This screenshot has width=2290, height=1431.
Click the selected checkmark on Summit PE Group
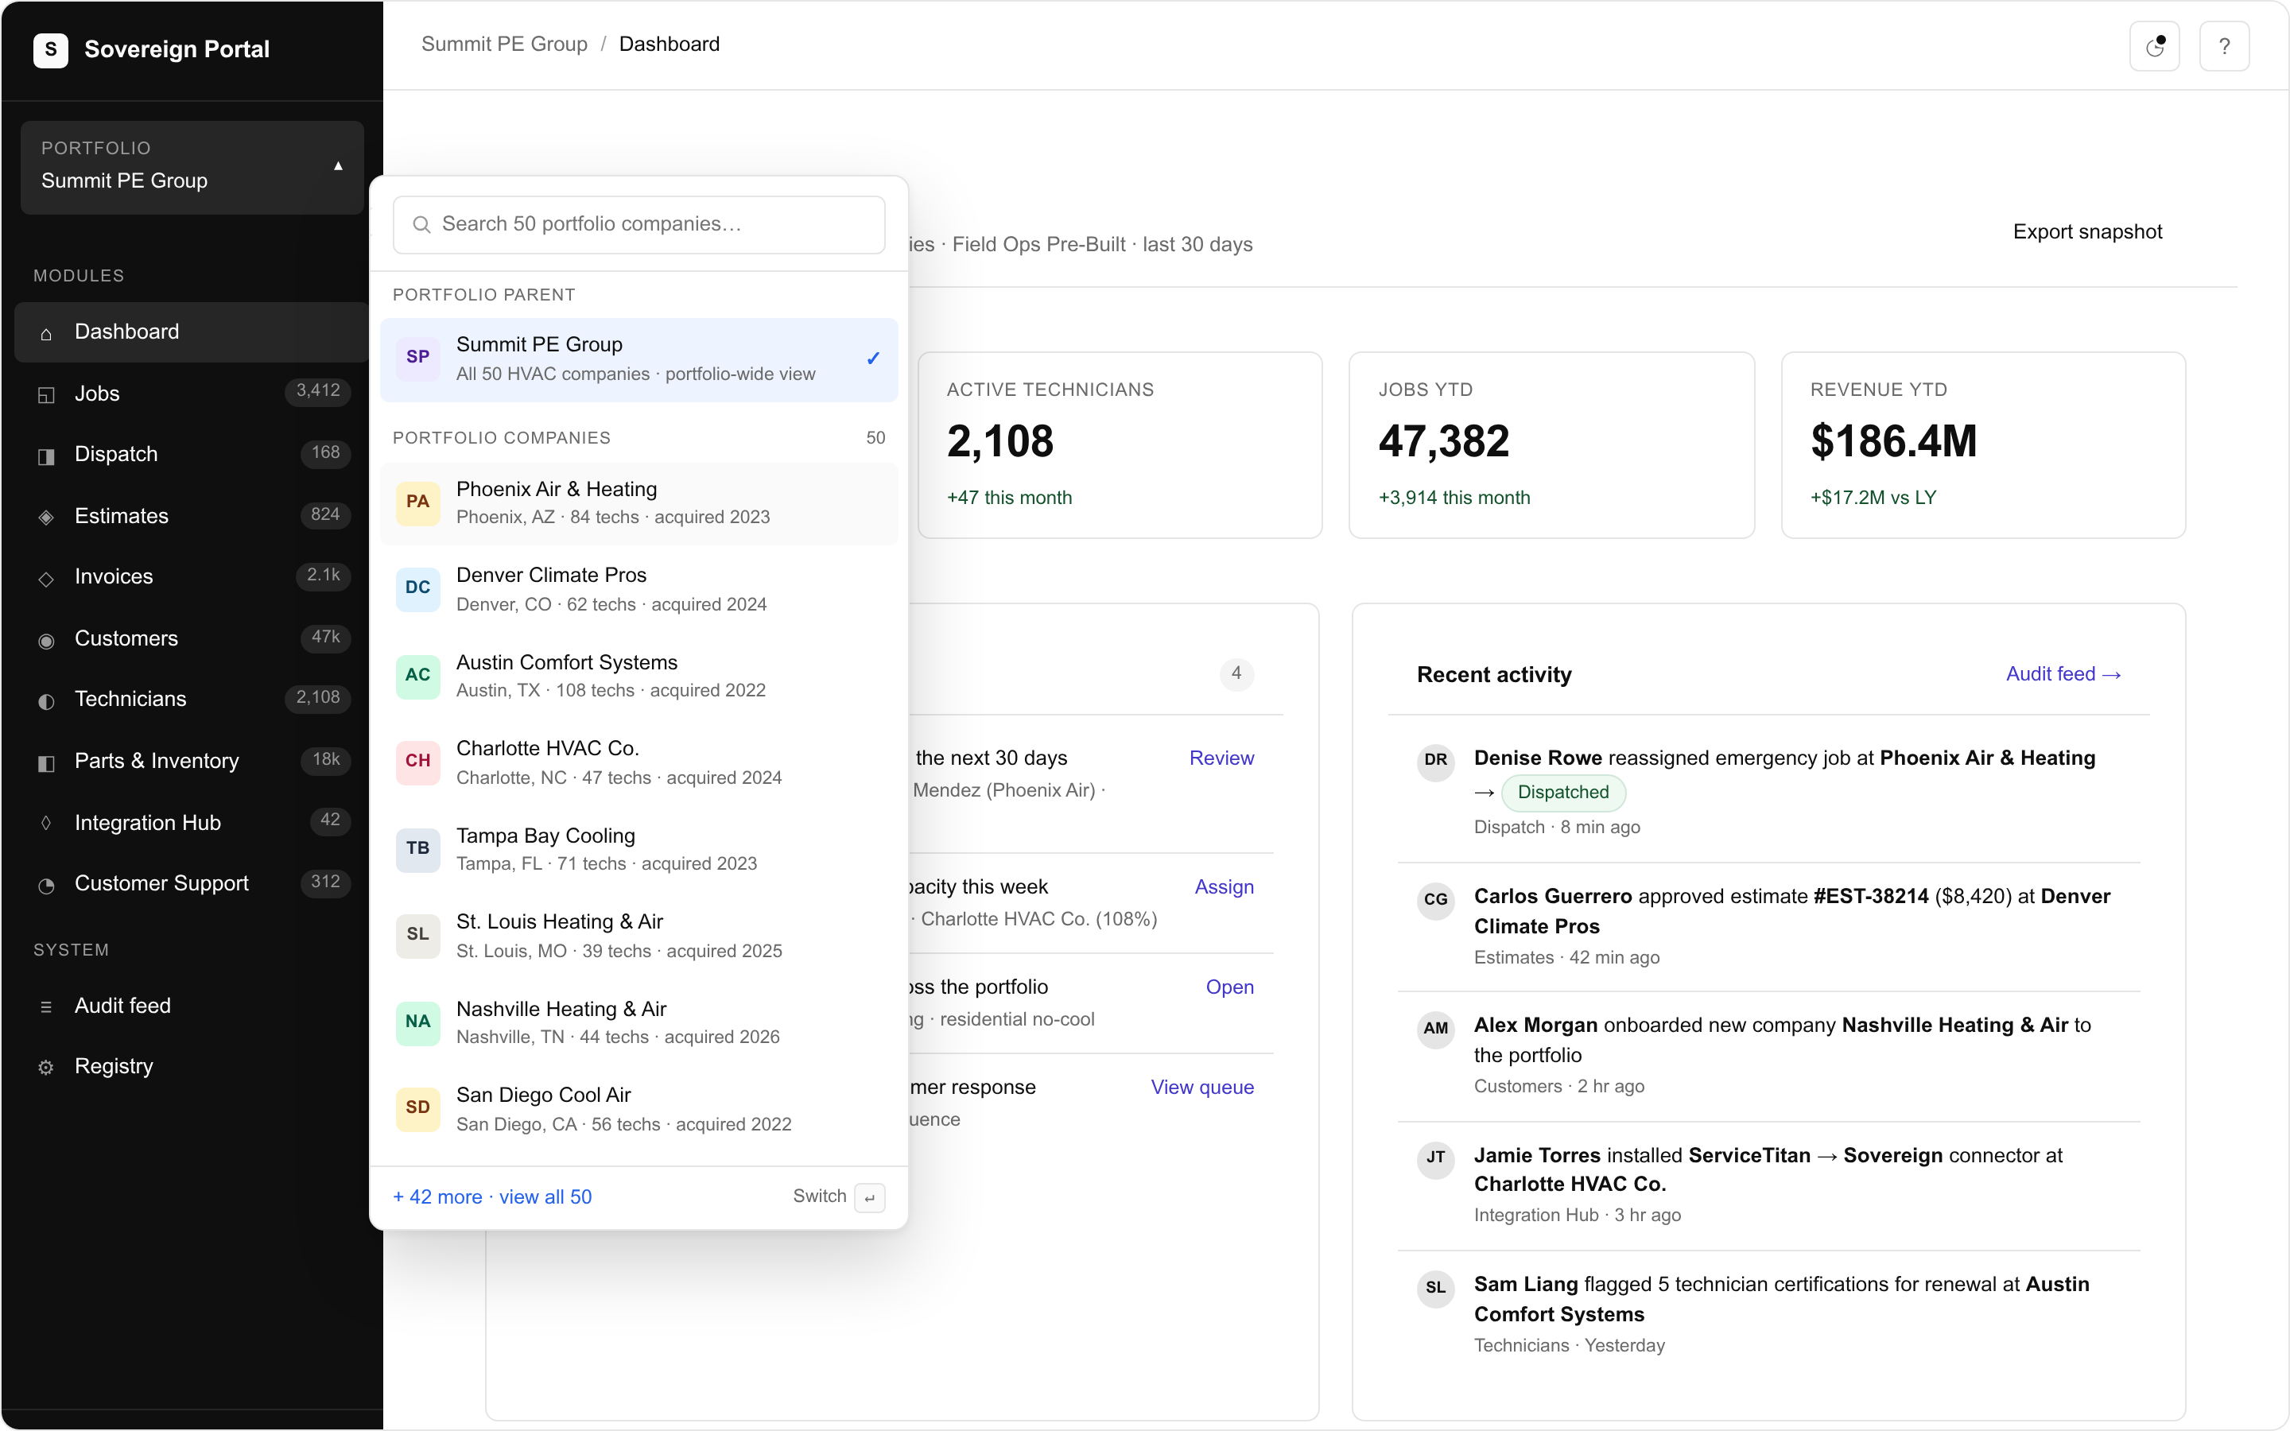tap(872, 359)
